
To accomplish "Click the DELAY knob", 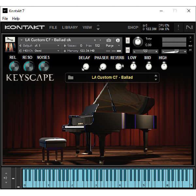I will (x=86, y=67).
